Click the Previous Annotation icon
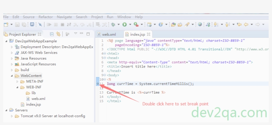This screenshot has width=272, height=125. pos(227,24)
